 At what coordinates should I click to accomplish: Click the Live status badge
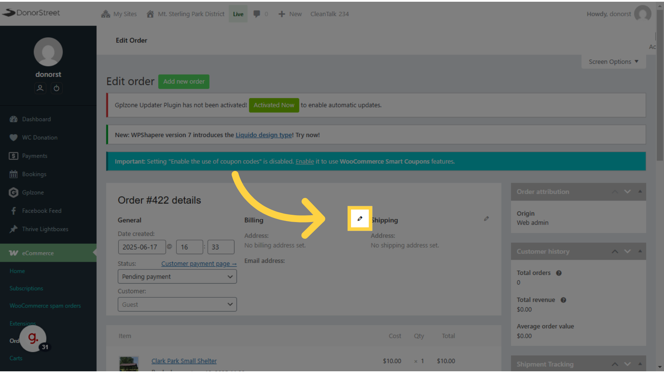coord(238,14)
